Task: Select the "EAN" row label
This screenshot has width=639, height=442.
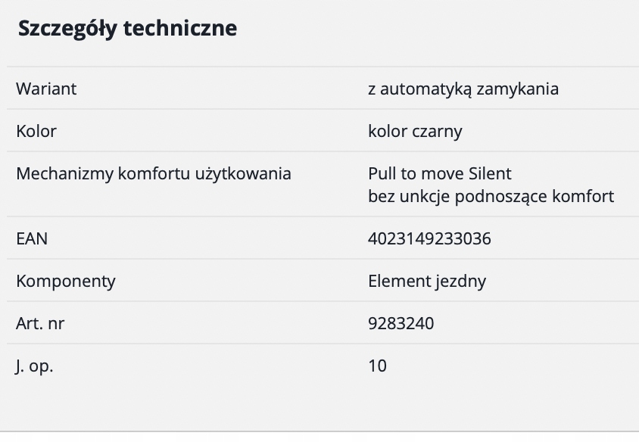Action: pos(32,238)
